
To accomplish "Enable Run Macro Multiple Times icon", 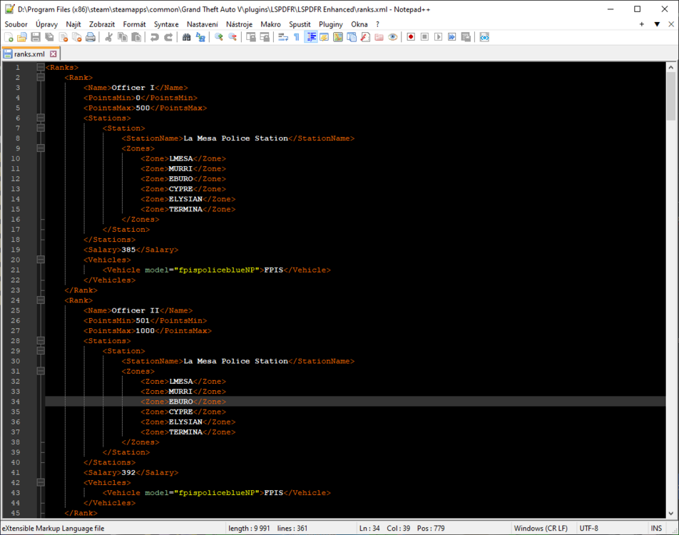I will 452,36.
